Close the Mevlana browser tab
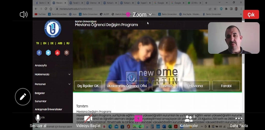Image resolution: width=265 pixels, height=130 pixels. 65,3
